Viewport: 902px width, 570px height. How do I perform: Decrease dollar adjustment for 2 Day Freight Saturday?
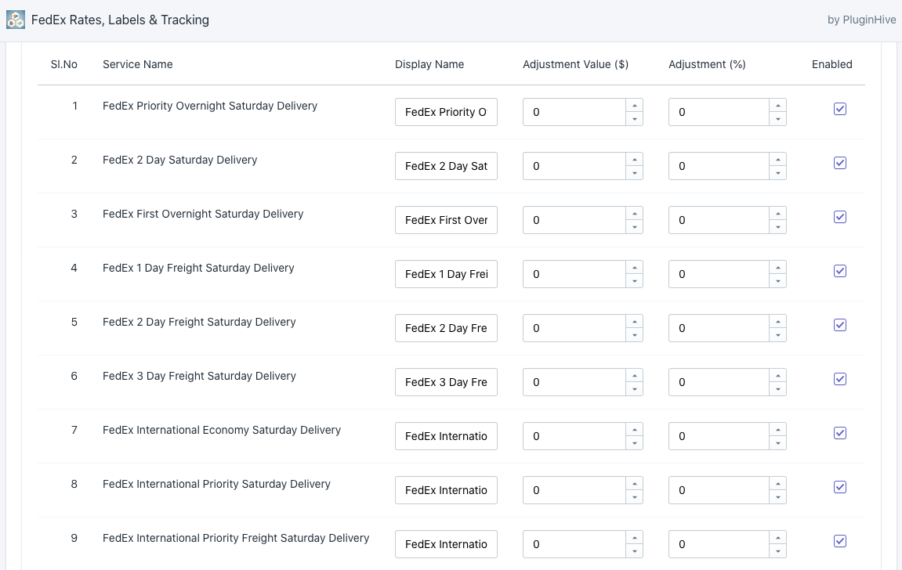tap(635, 335)
